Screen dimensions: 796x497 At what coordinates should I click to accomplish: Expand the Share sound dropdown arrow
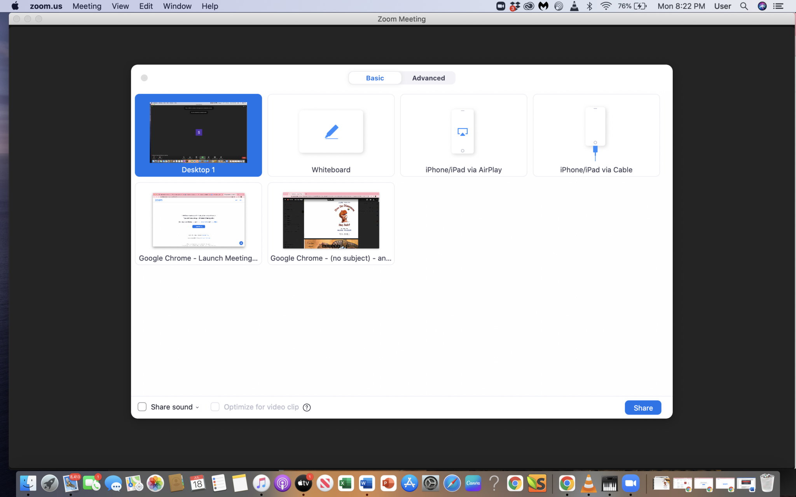click(x=197, y=407)
